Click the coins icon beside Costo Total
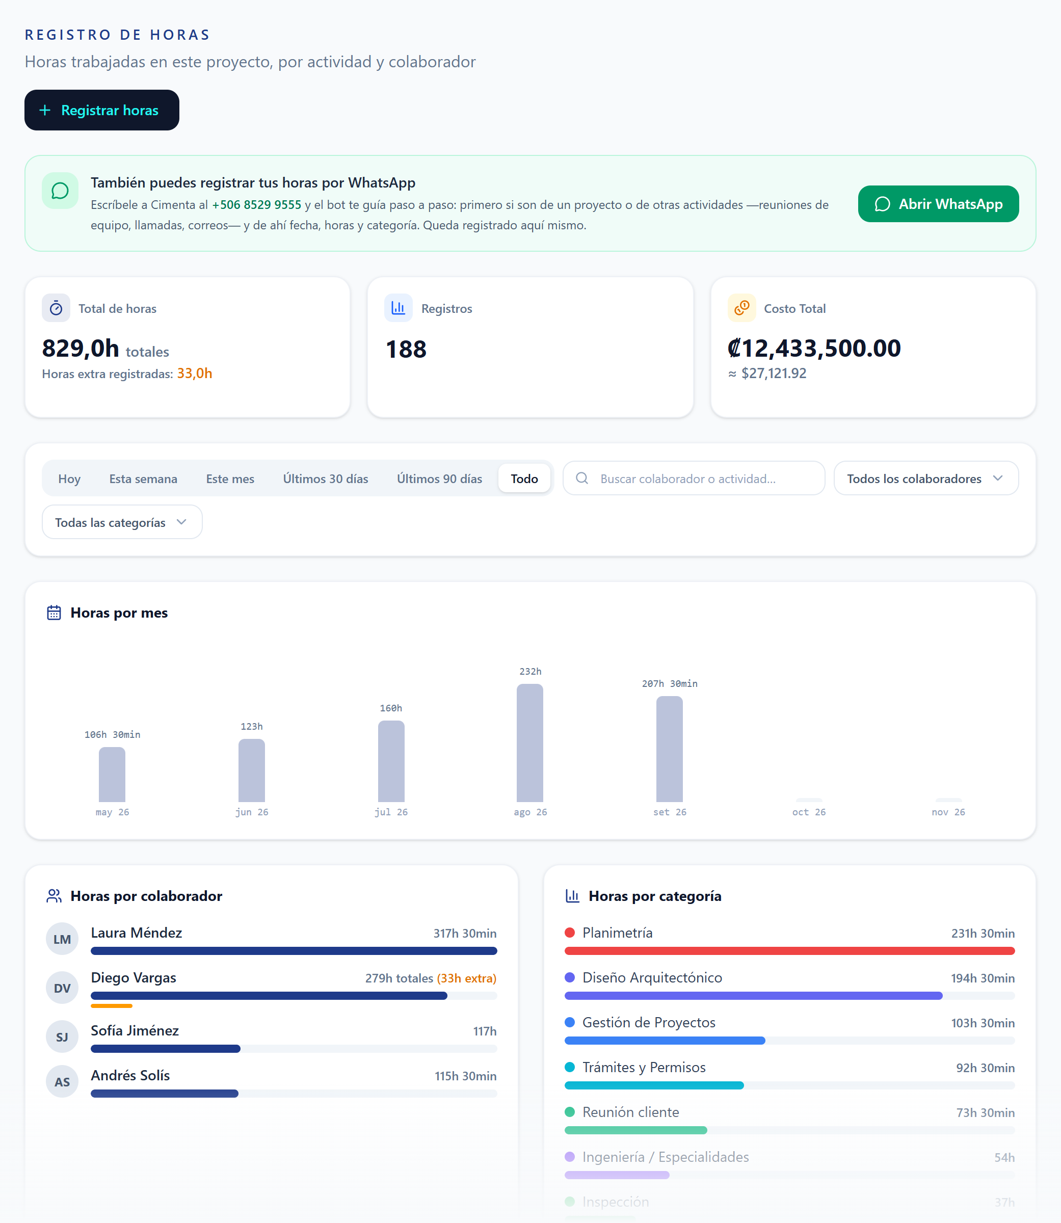 [741, 308]
